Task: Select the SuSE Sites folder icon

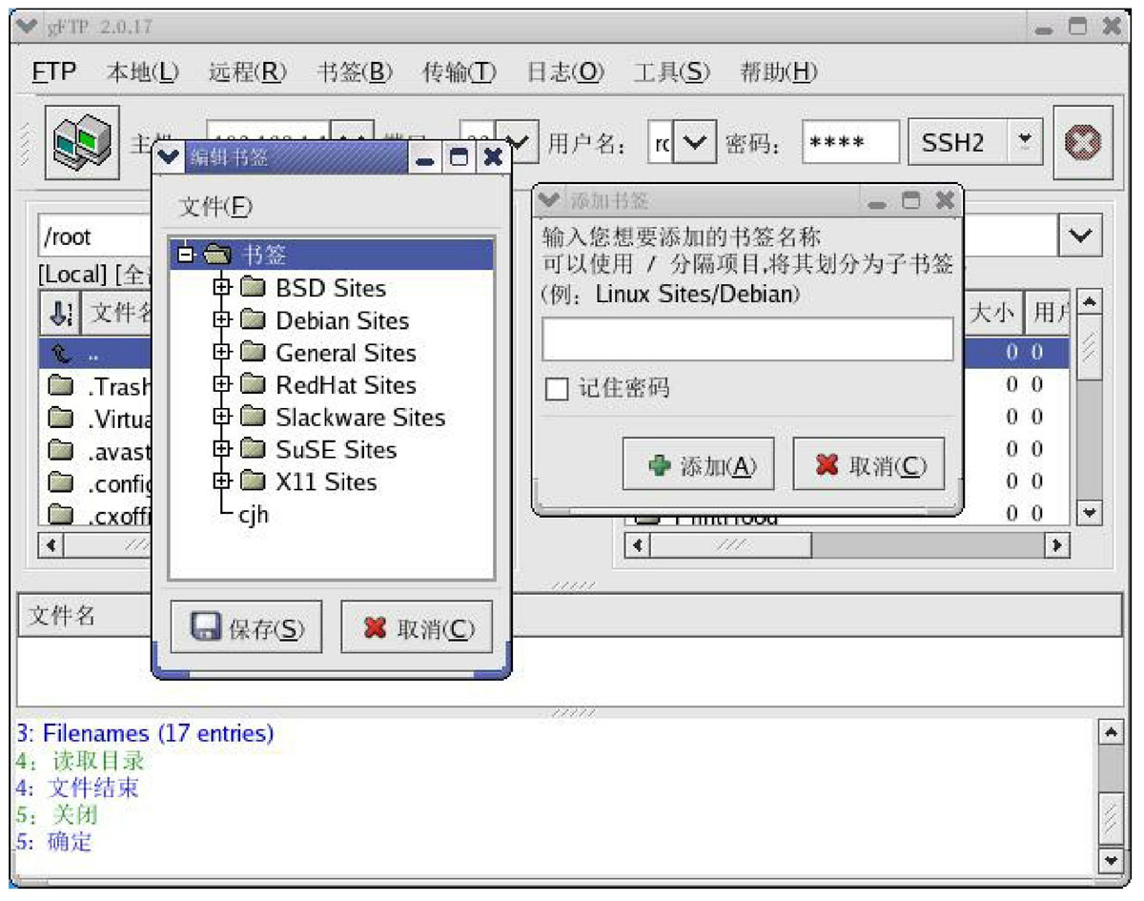Action: pyautogui.click(x=253, y=450)
